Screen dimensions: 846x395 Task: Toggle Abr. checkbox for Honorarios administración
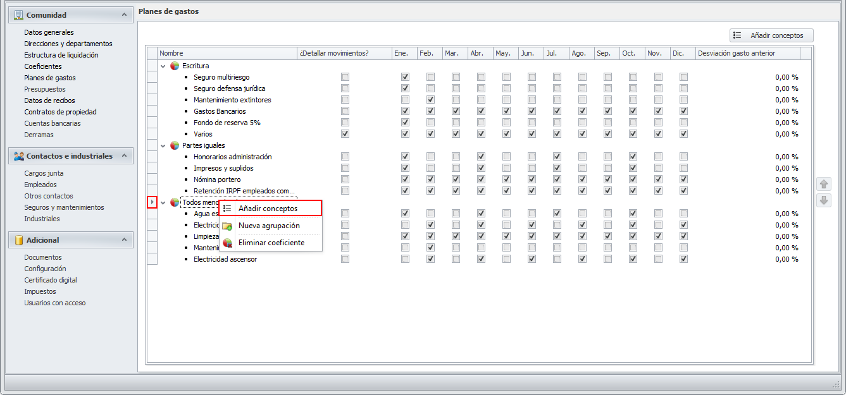[x=481, y=157]
